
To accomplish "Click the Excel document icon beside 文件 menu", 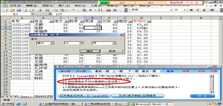I will (x=5, y=6).
